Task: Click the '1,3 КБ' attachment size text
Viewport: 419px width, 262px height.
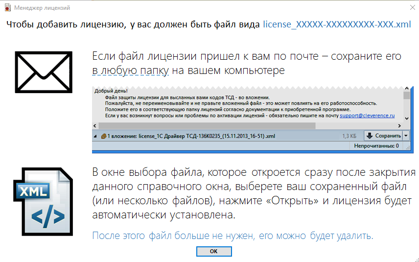Action: pos(349,136)
